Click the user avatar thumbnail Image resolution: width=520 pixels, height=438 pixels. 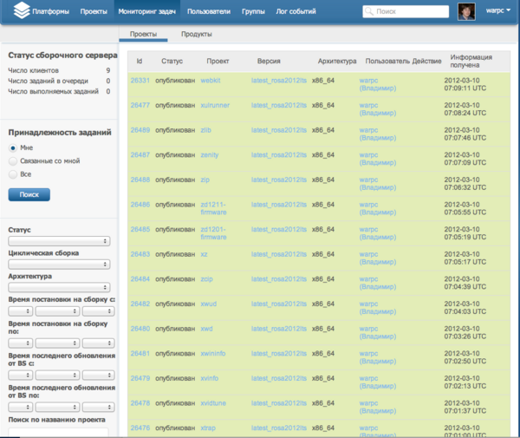point(465,12)
